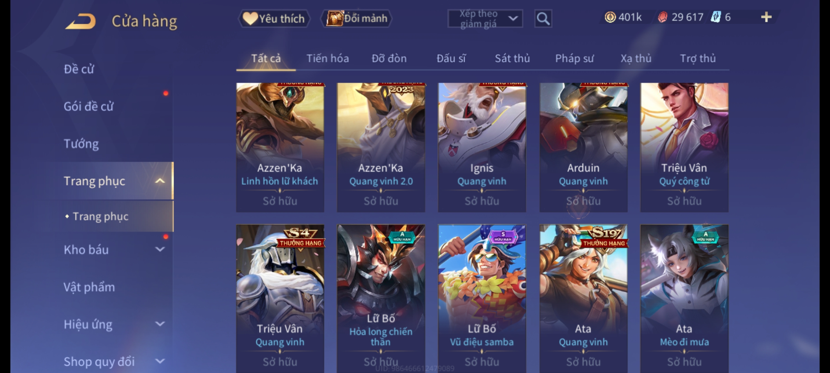Tap the back arrow icon
The width and height of the screenshot is (830, 373).
tap(80, 21)
